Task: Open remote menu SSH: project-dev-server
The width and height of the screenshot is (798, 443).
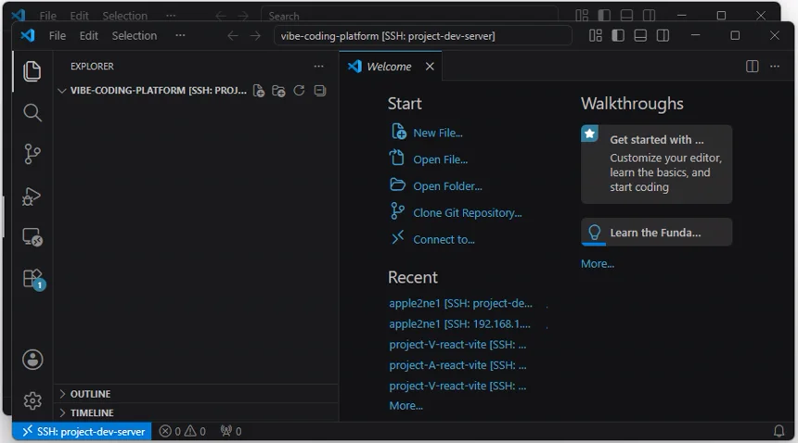Action: pyautogui.click(x=82, y=431)
